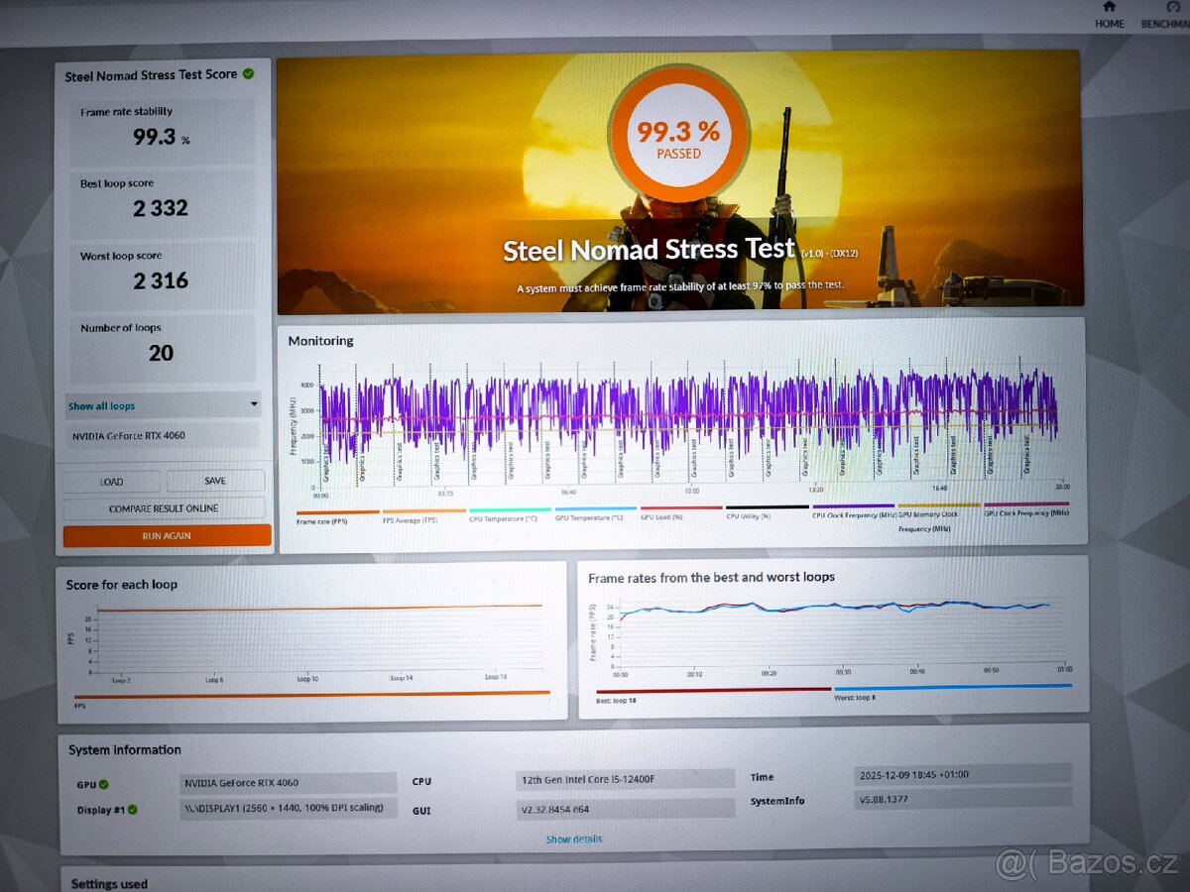
Task: Click the LOAD button
Action: [111, 482]
